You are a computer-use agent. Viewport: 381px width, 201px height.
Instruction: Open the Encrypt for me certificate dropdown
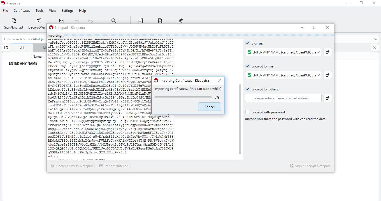283,75
